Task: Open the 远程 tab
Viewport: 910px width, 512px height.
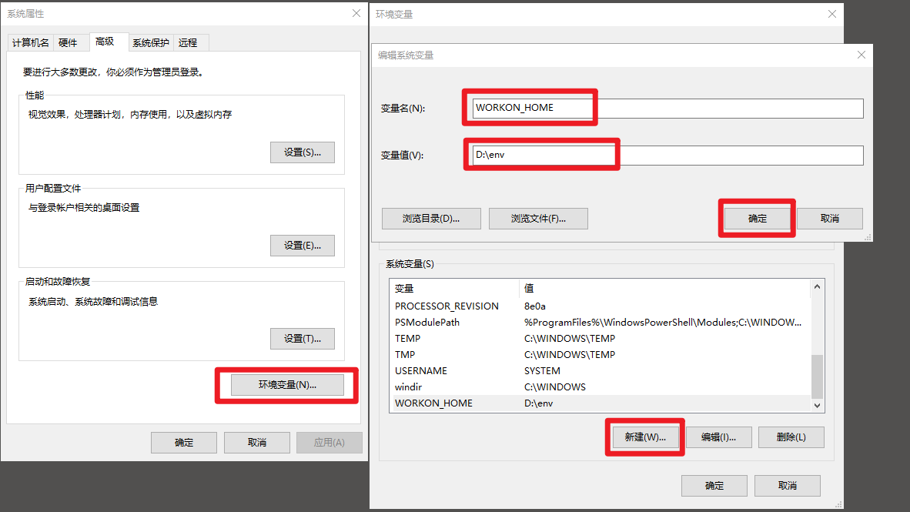Action: 188,43
